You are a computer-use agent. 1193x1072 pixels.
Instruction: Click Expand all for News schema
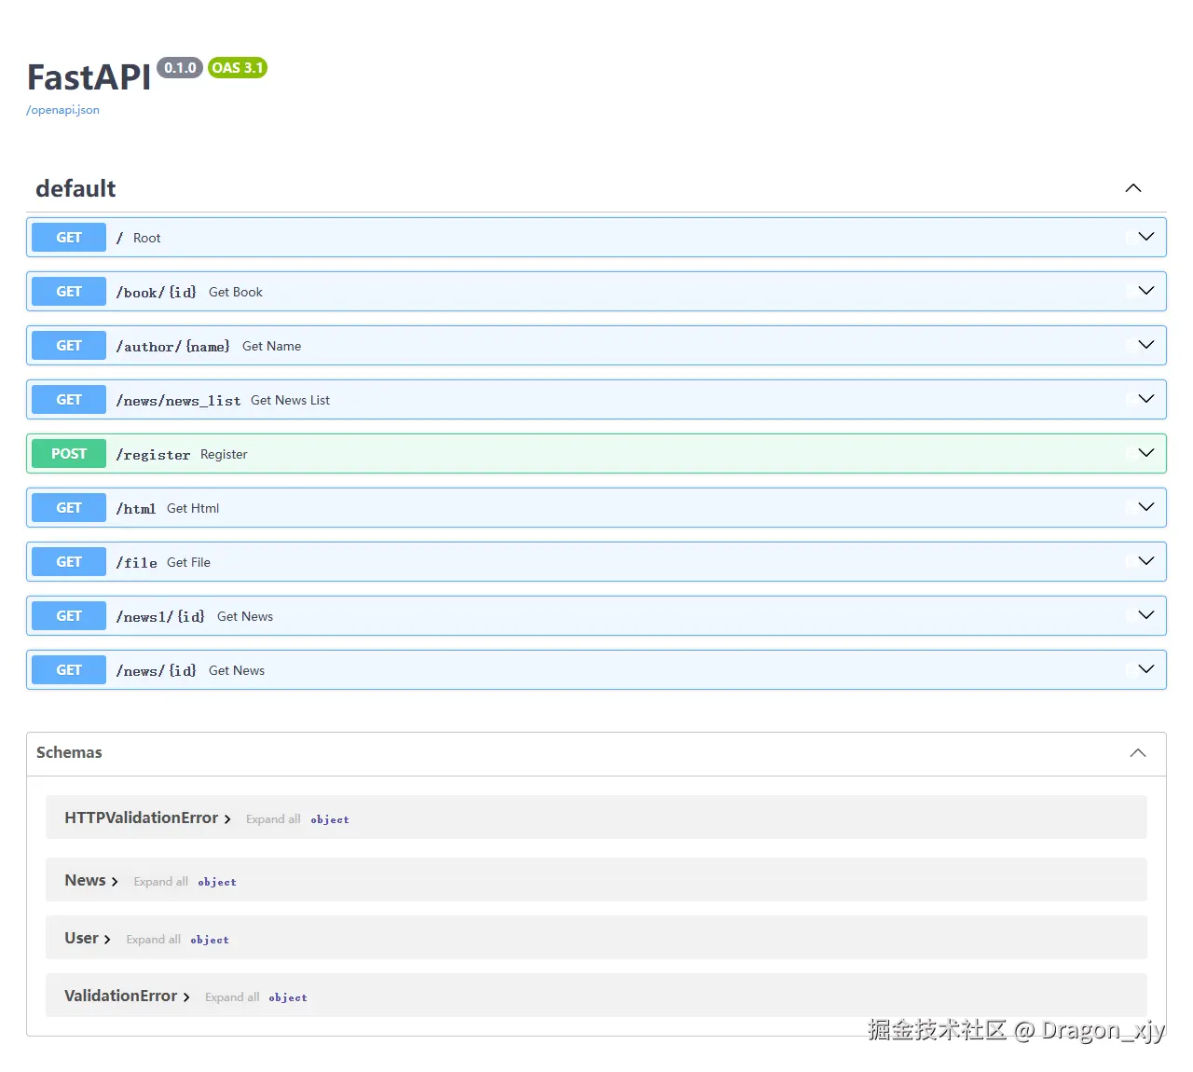pos(160,882)
